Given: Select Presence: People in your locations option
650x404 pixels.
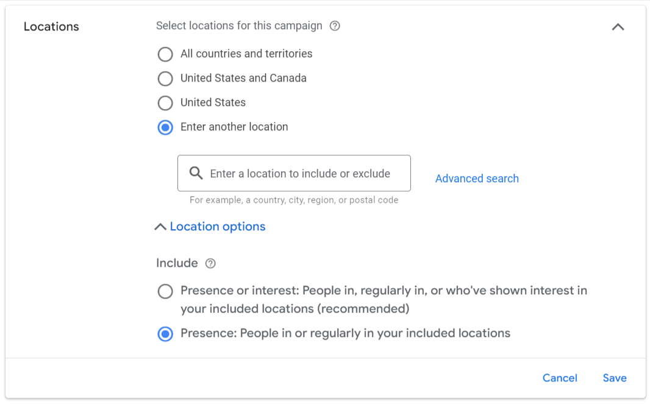Looking at the screenshot, I should 165,334.
